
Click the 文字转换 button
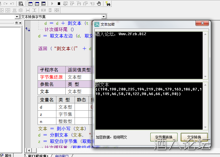click(194, 137)
